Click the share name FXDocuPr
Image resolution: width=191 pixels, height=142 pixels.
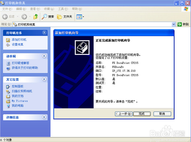(118, 67)
